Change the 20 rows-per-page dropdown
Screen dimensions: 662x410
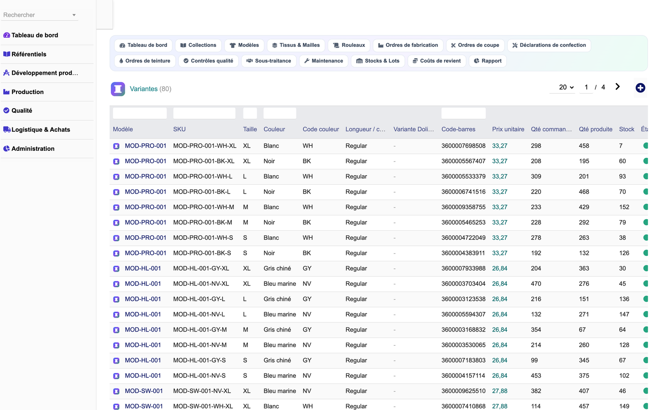coord(563,87)
